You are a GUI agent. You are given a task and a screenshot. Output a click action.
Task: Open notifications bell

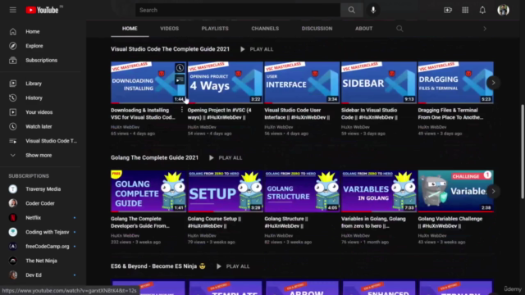click(482, 10)
